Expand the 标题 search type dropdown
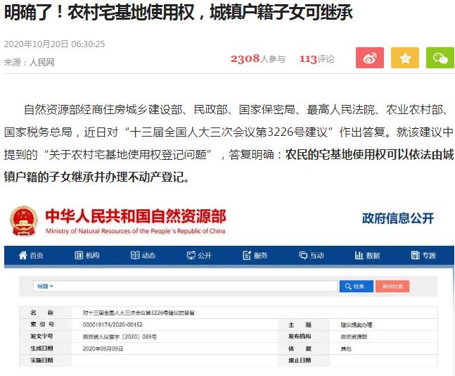455x376 pixels. [45, 287]
